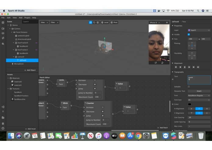This screenshot has height=150, width=212.
Task: Open the video camera icon in left sidebar
Action: point(3,29)
